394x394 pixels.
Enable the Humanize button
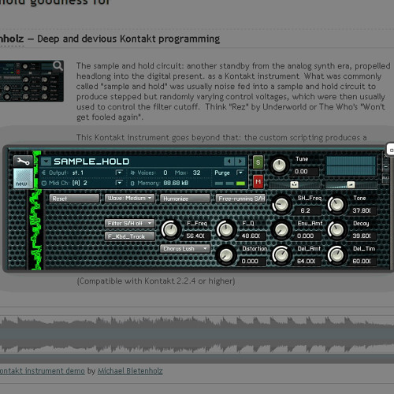pos(185,199)
